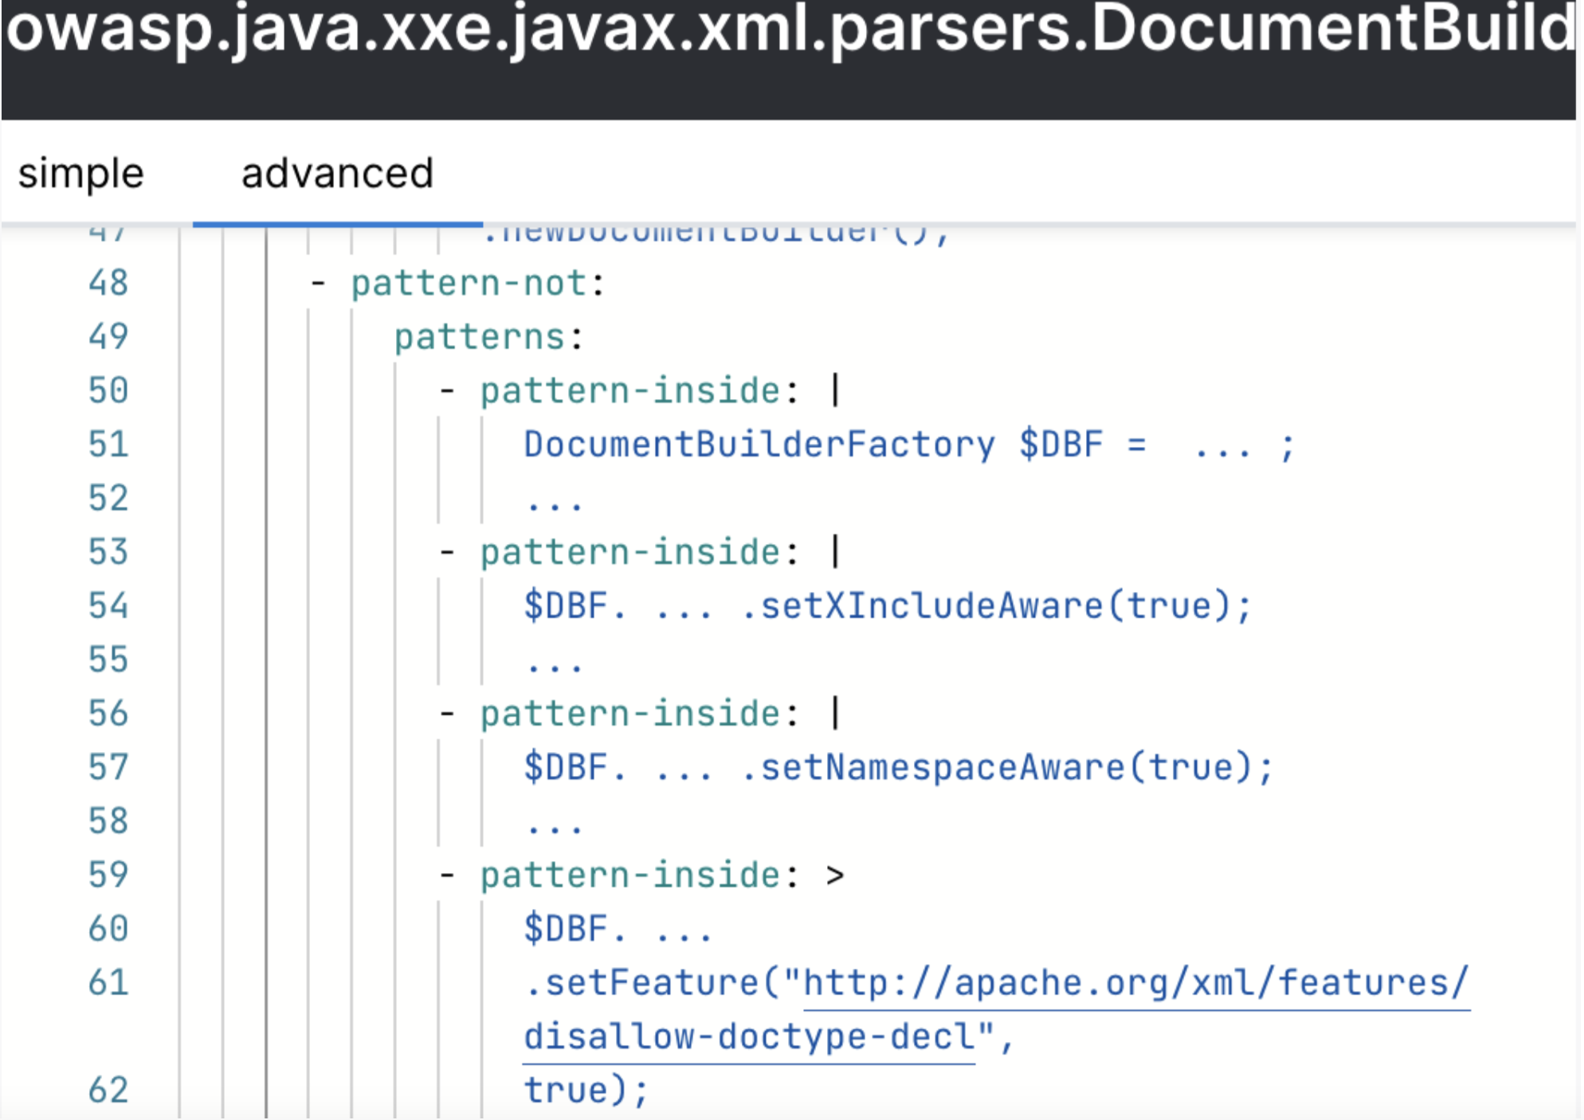This screenshot has width=1584, height=1120.
Task: Click line number 53 in gutter
Action: (108, 552)
